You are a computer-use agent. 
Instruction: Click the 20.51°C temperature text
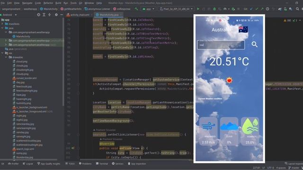click(229, 62)
